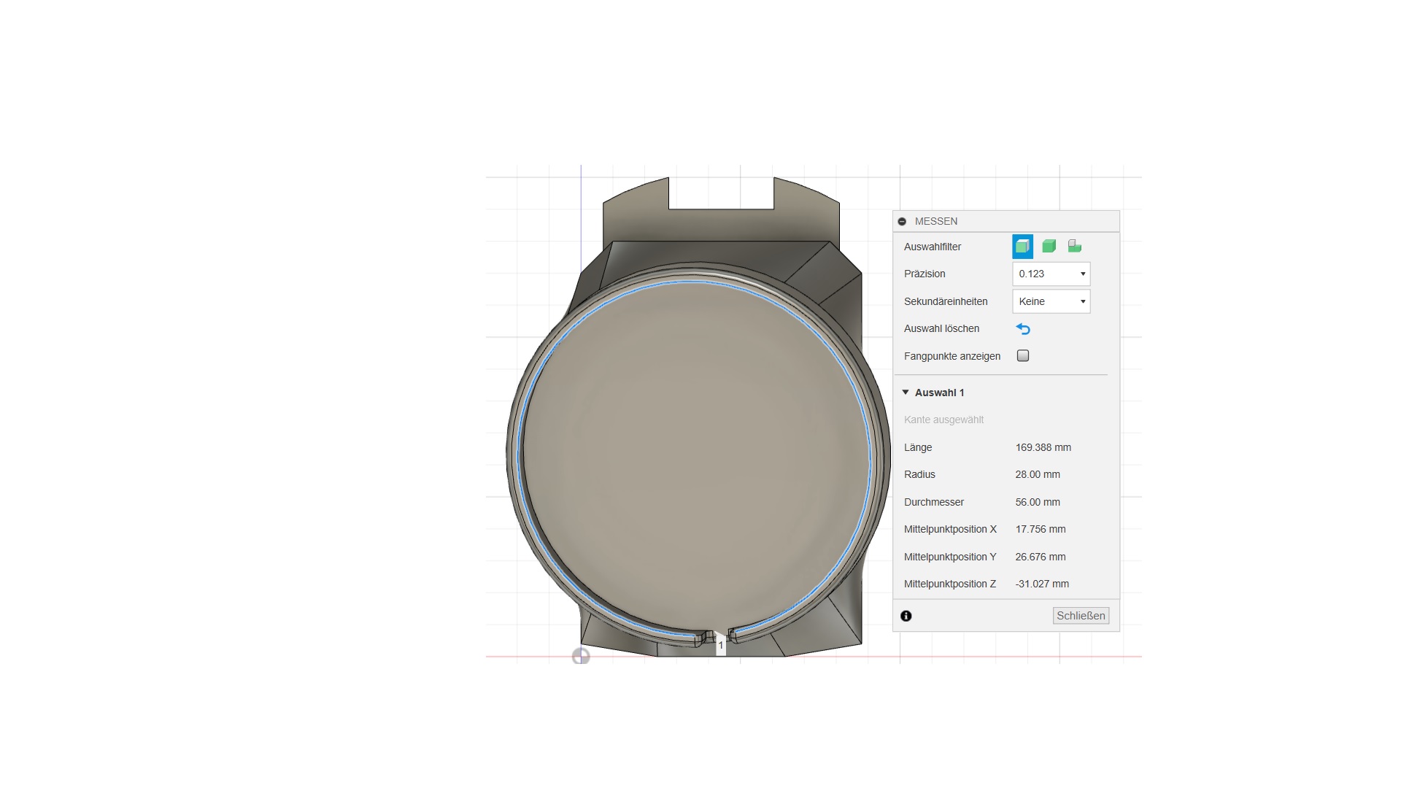Click the Länge value 169.388 mm

point(1043,447)
